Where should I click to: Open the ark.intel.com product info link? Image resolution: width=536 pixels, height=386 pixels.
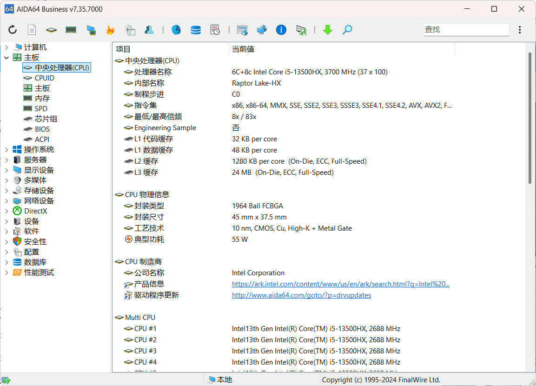point(340,284)
